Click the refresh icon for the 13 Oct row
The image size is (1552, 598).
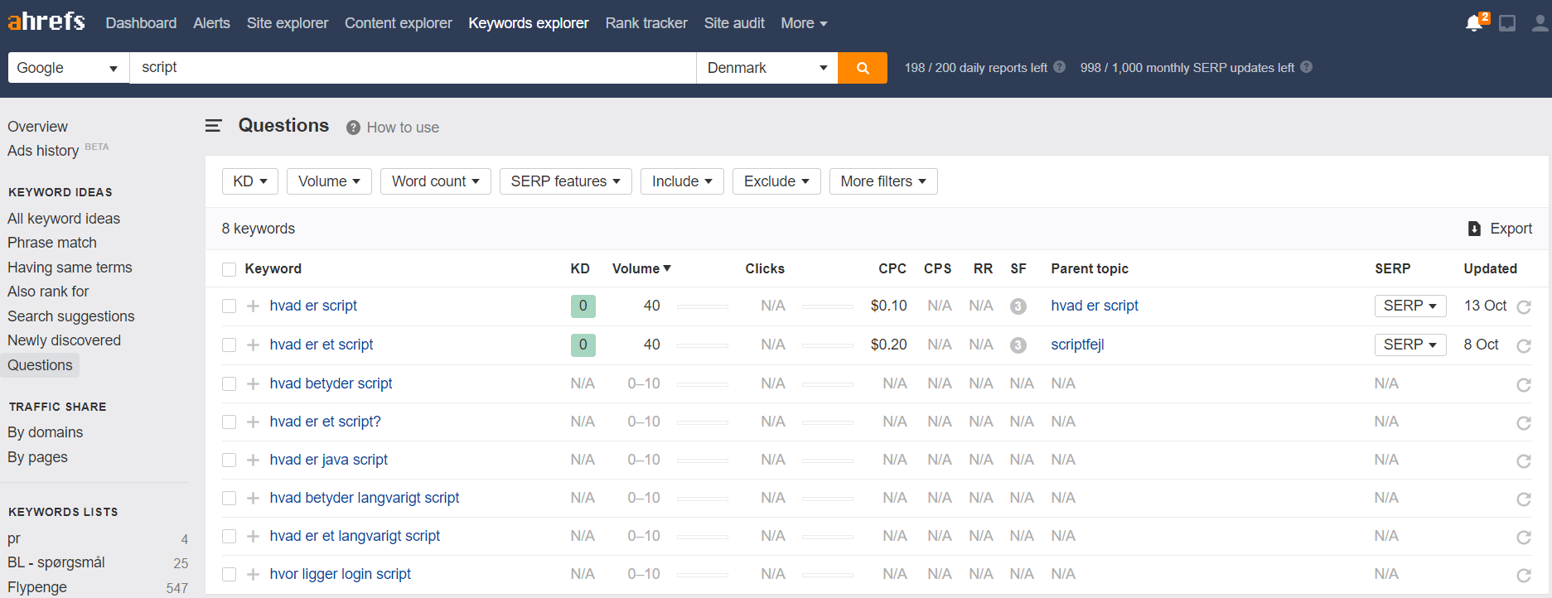pos(1523,307)
